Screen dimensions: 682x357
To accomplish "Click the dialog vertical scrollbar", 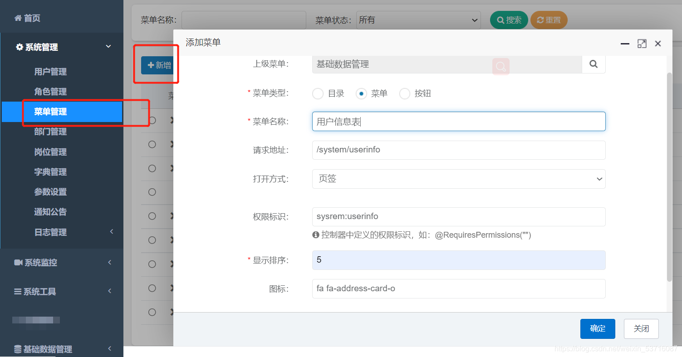I will [x=669, y=177].
